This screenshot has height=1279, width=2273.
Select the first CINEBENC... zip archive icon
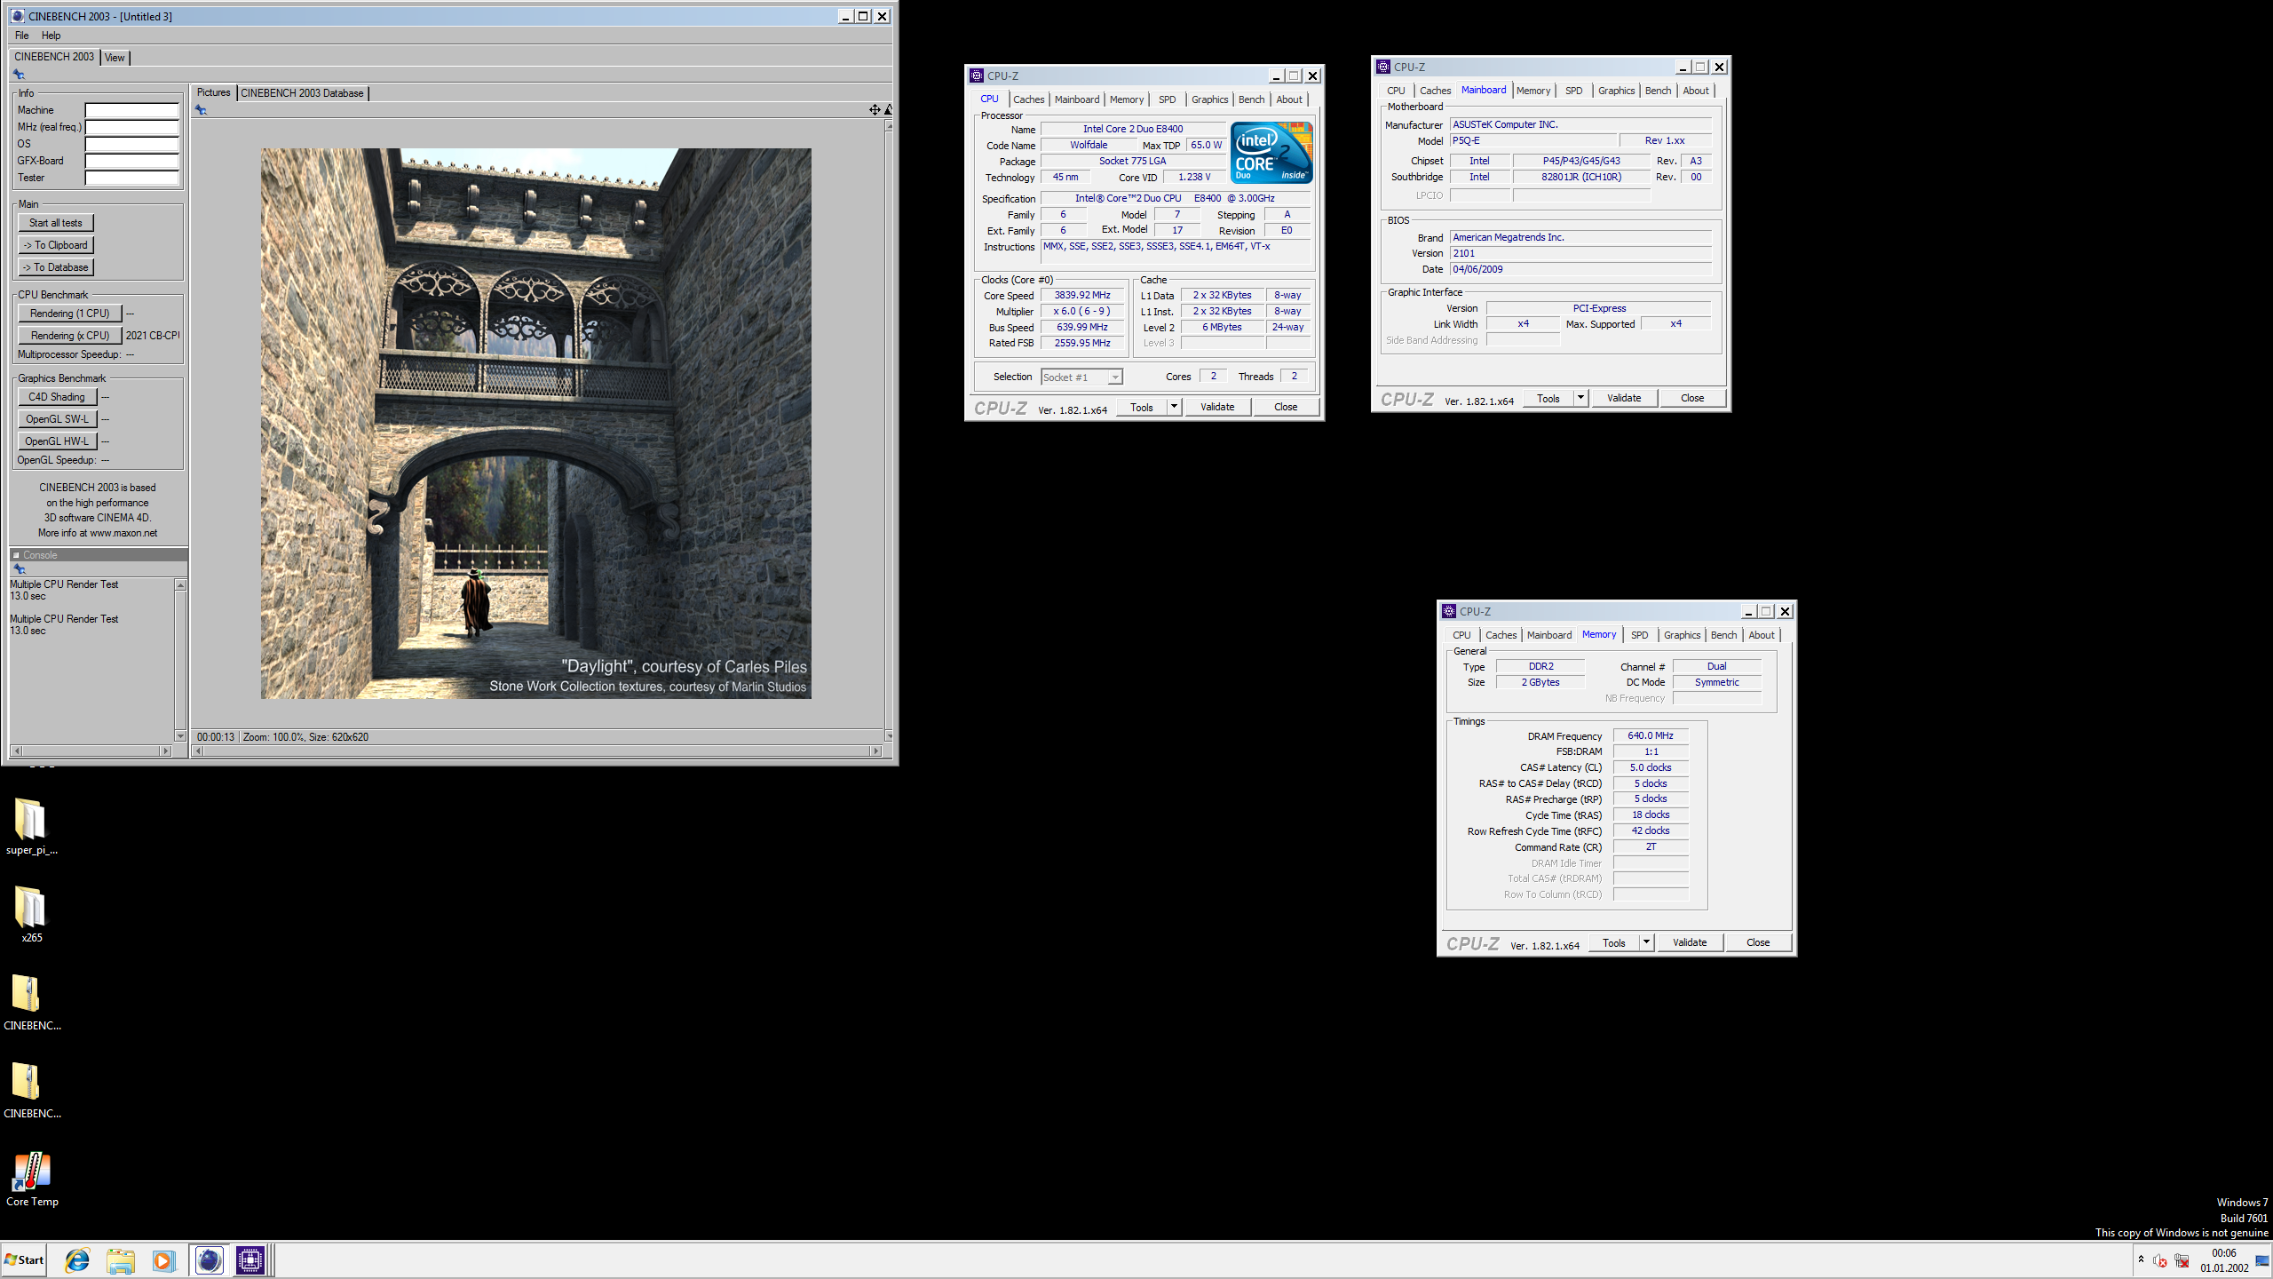31,1002
